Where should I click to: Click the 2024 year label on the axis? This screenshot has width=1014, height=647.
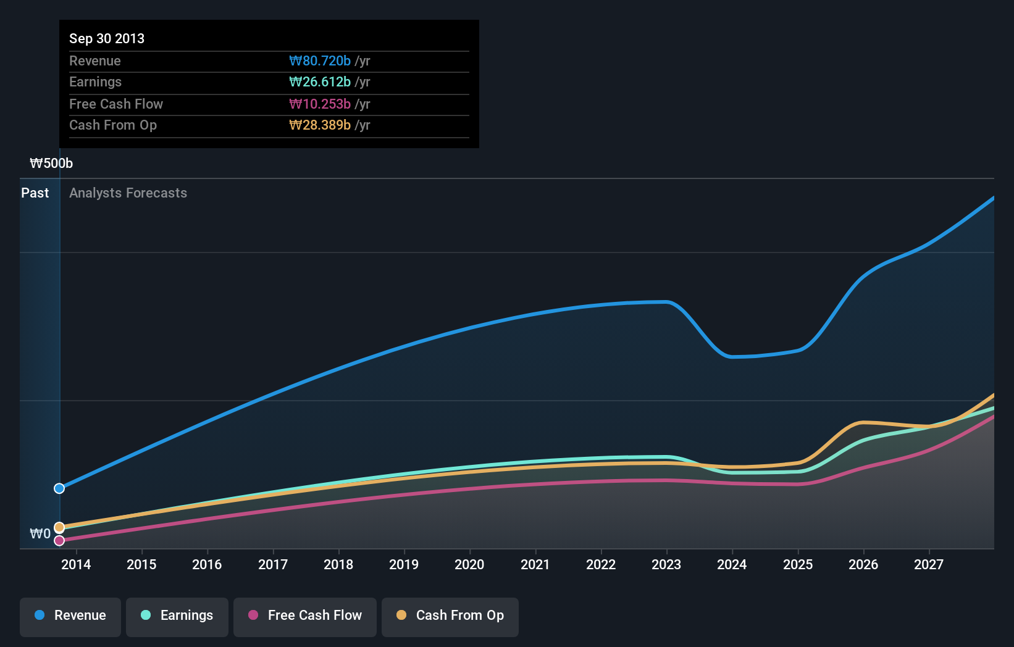731,564
